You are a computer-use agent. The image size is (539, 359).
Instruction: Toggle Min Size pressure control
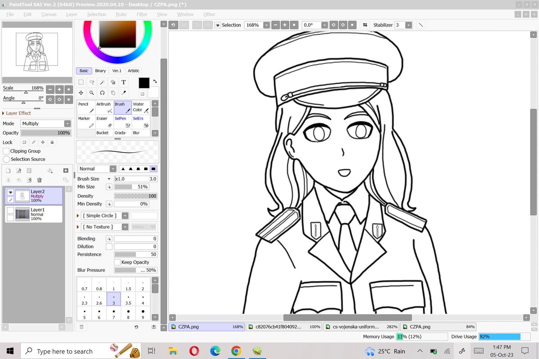(109, 186)
